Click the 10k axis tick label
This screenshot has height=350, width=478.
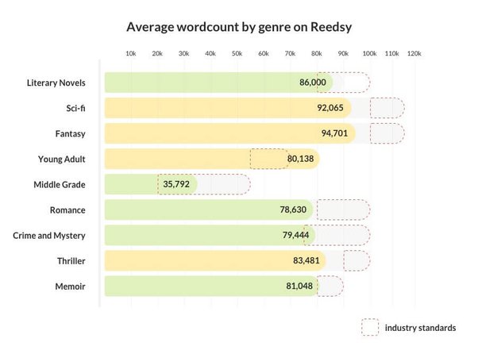(x=131, y=54)
